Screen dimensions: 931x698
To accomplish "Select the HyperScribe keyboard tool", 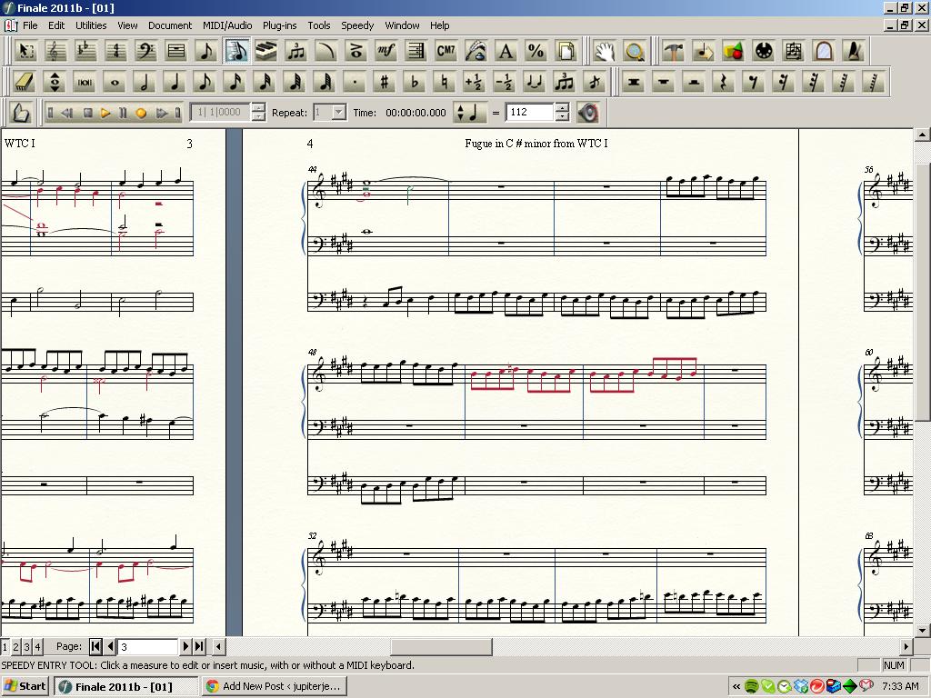I will (266, 51).
